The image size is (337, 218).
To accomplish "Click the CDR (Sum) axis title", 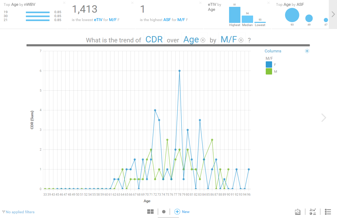I will click(x=32, y=120).
